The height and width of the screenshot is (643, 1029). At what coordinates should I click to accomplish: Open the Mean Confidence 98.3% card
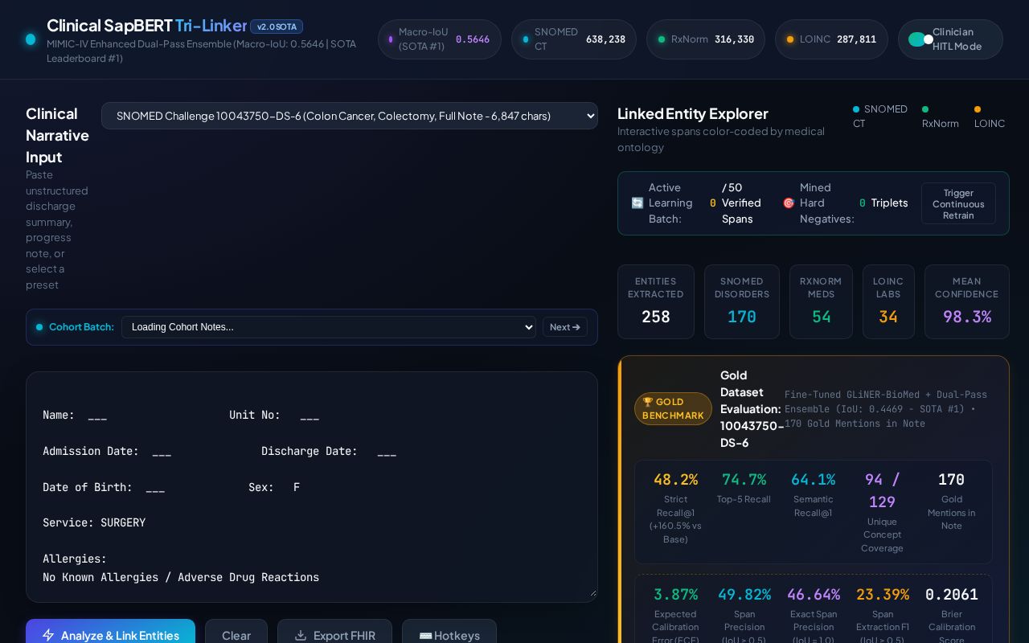pos(967,301)
